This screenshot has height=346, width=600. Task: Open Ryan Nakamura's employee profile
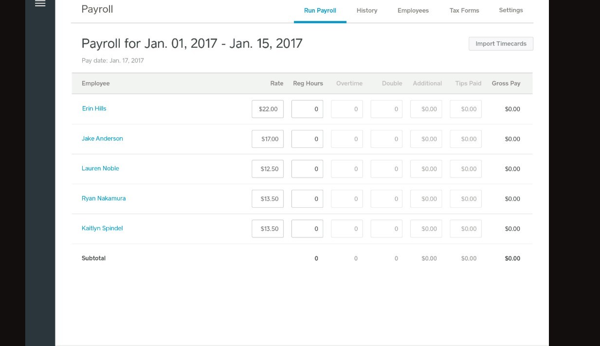(104, 198)
